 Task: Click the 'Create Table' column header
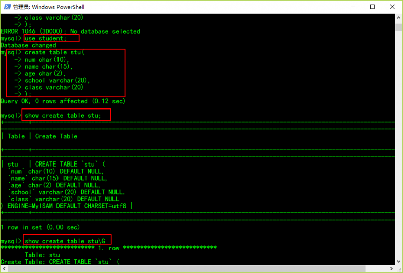[56, 136]
